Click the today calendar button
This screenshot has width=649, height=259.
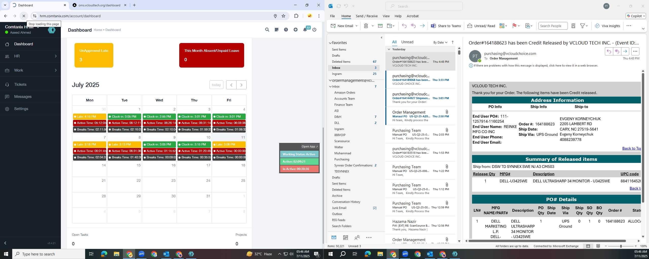(216, 85)
